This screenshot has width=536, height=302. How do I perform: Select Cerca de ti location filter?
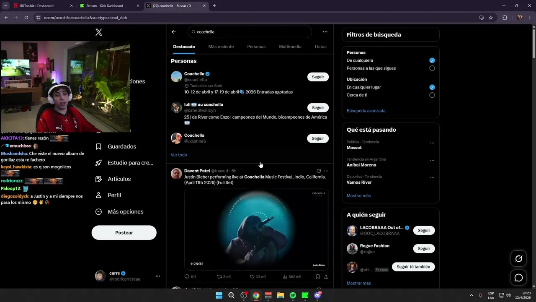[x=432, y=95]
